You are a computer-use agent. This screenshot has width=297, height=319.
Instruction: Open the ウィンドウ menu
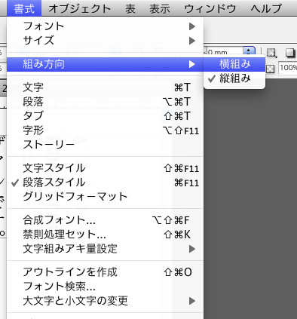click(x=210, y=9)
